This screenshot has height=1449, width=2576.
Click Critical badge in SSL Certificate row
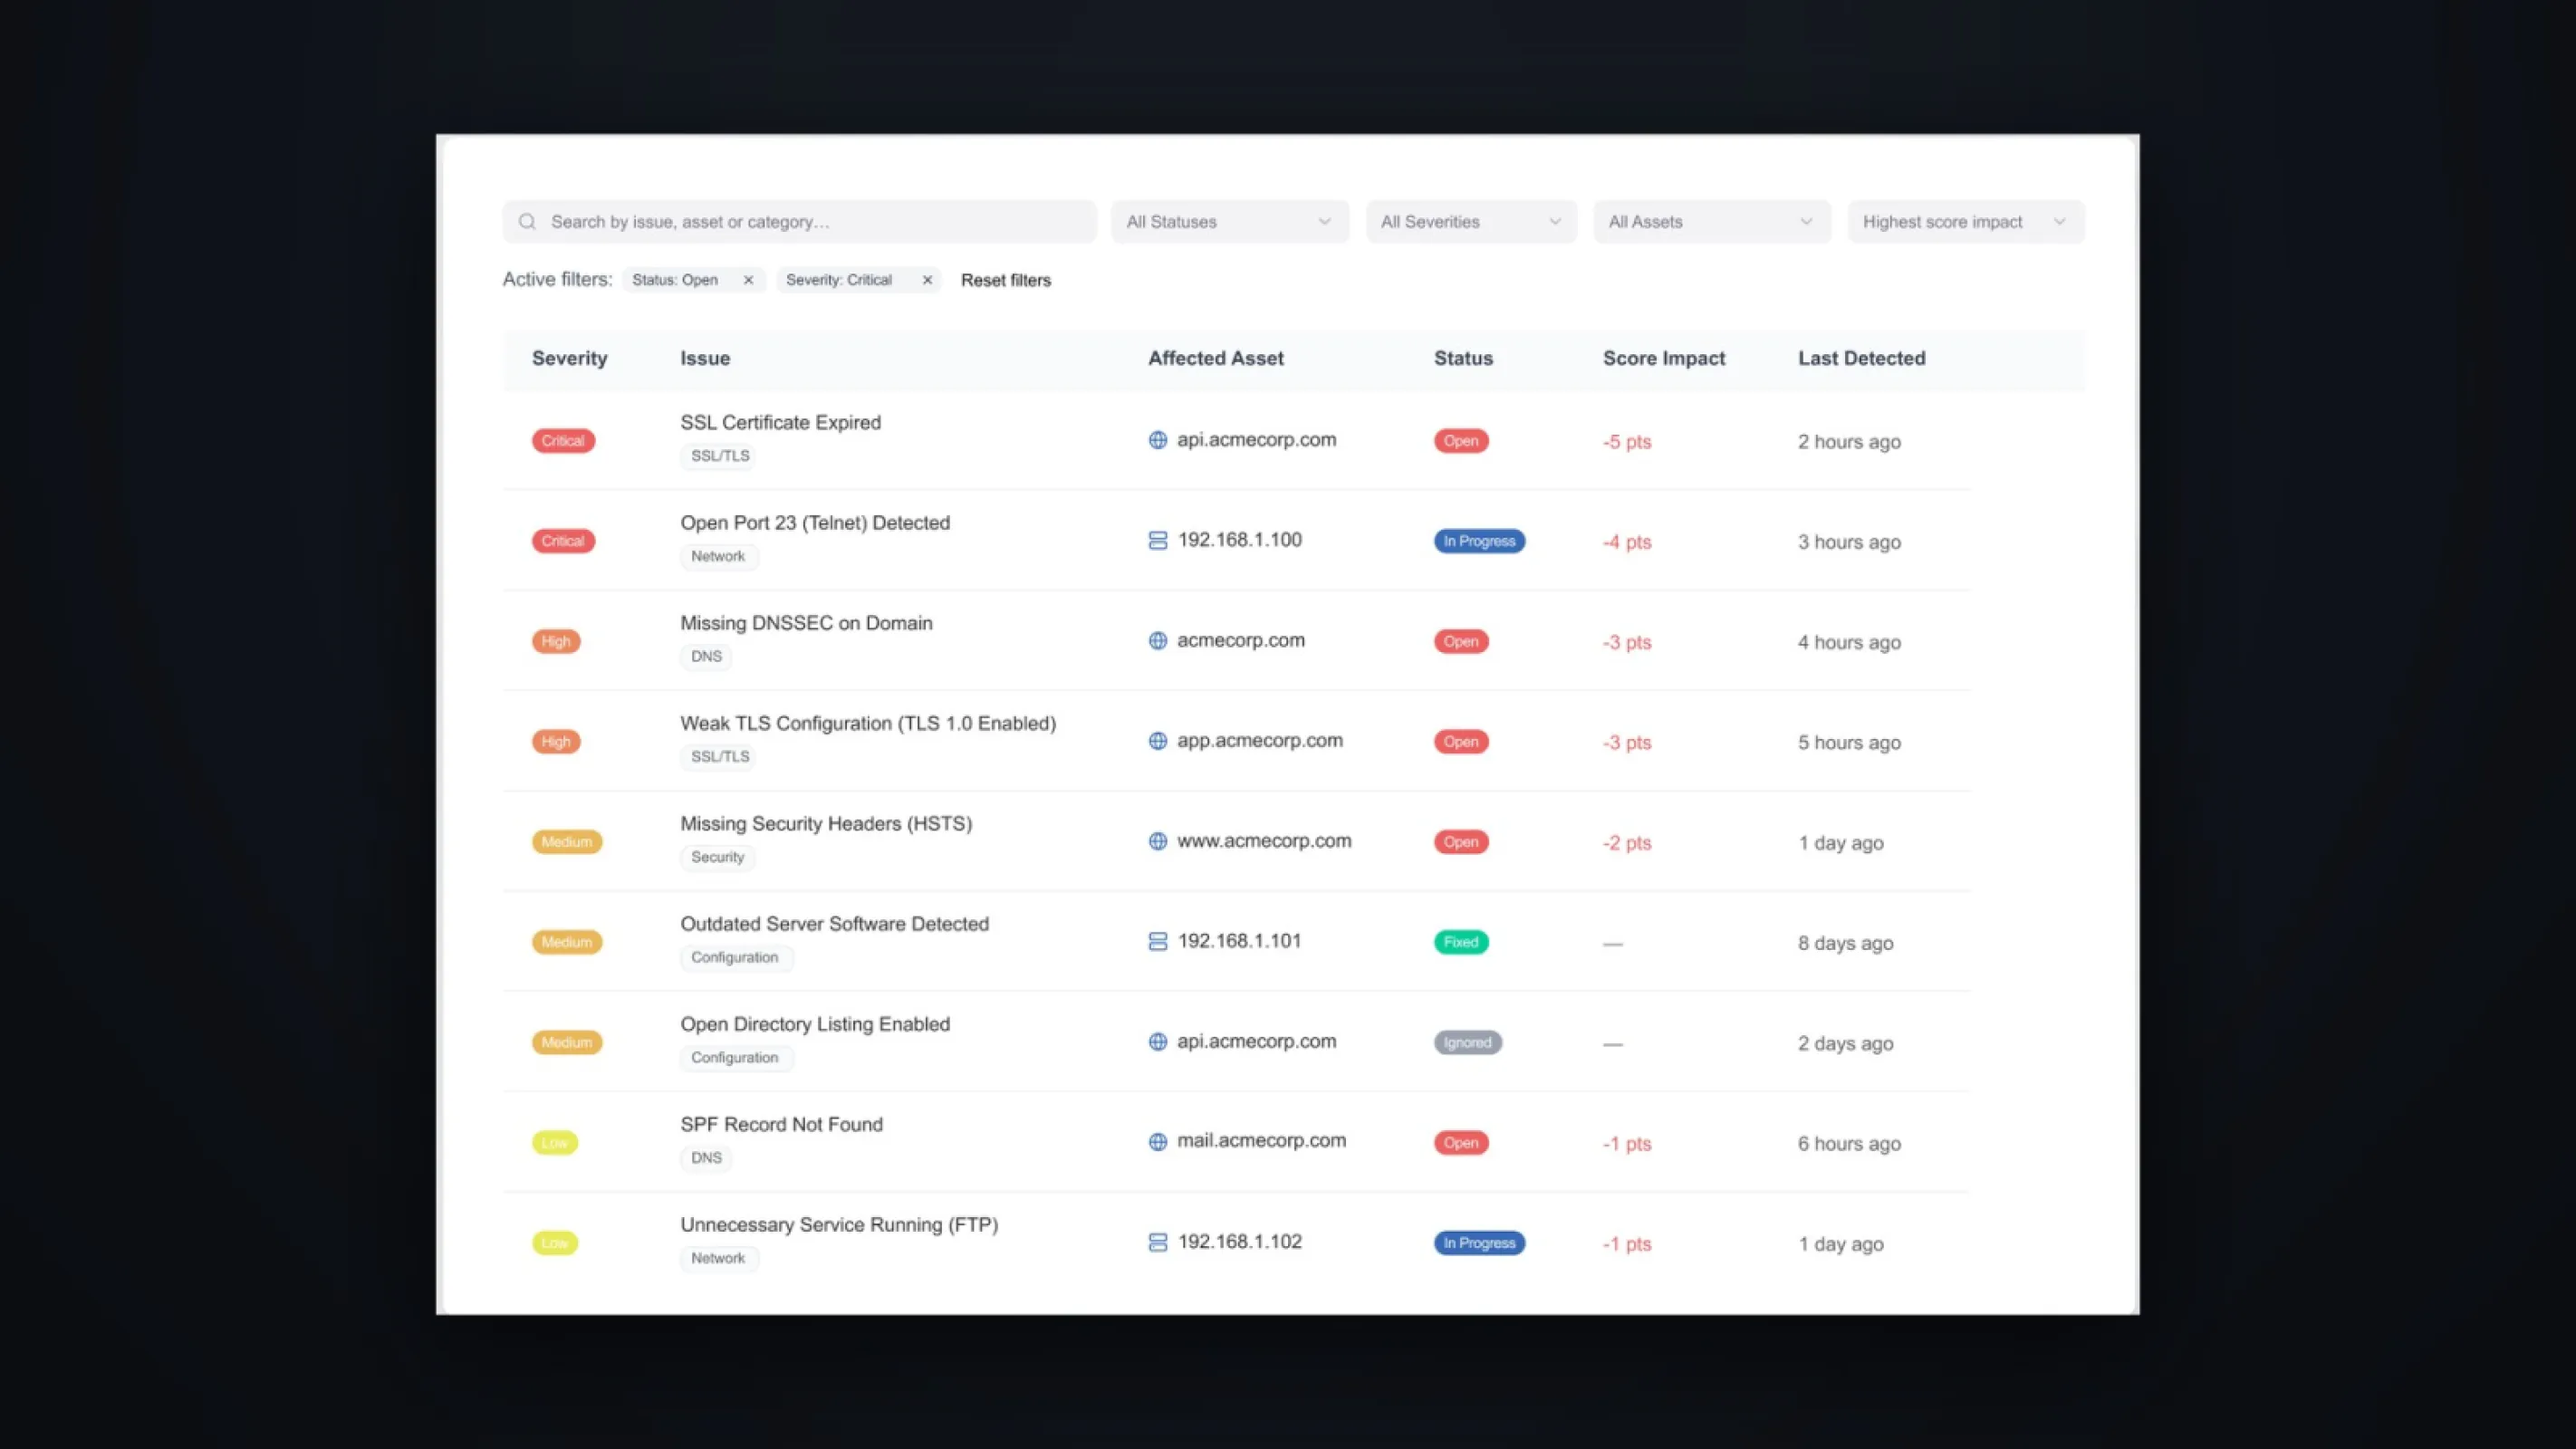[563, 440]
